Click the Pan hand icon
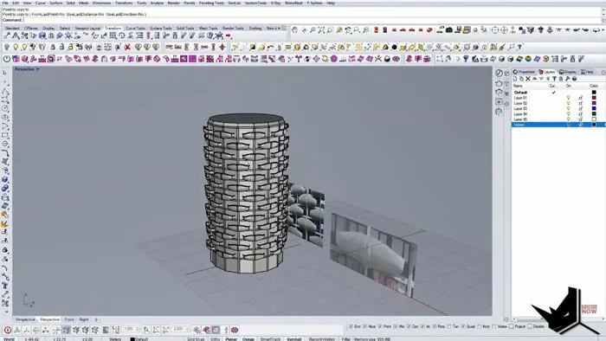Screen dimensions: 606x341 [294, 29]
